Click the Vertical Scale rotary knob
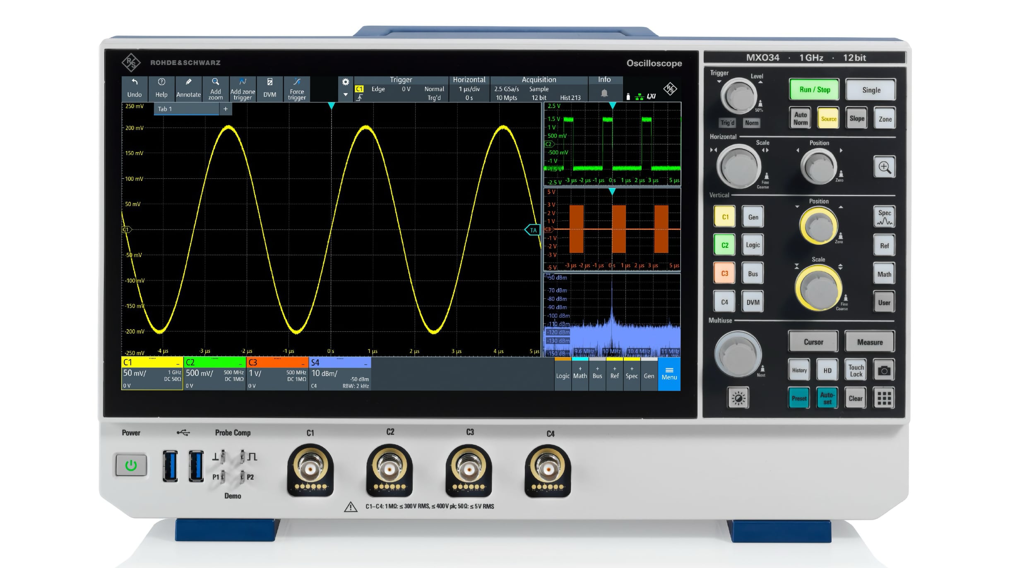 [818, 288]
